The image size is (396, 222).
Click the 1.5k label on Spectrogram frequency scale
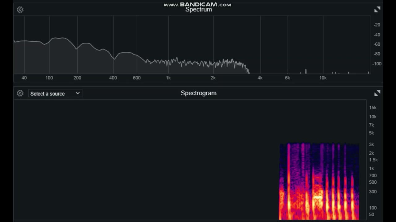(x=373, y=160)
